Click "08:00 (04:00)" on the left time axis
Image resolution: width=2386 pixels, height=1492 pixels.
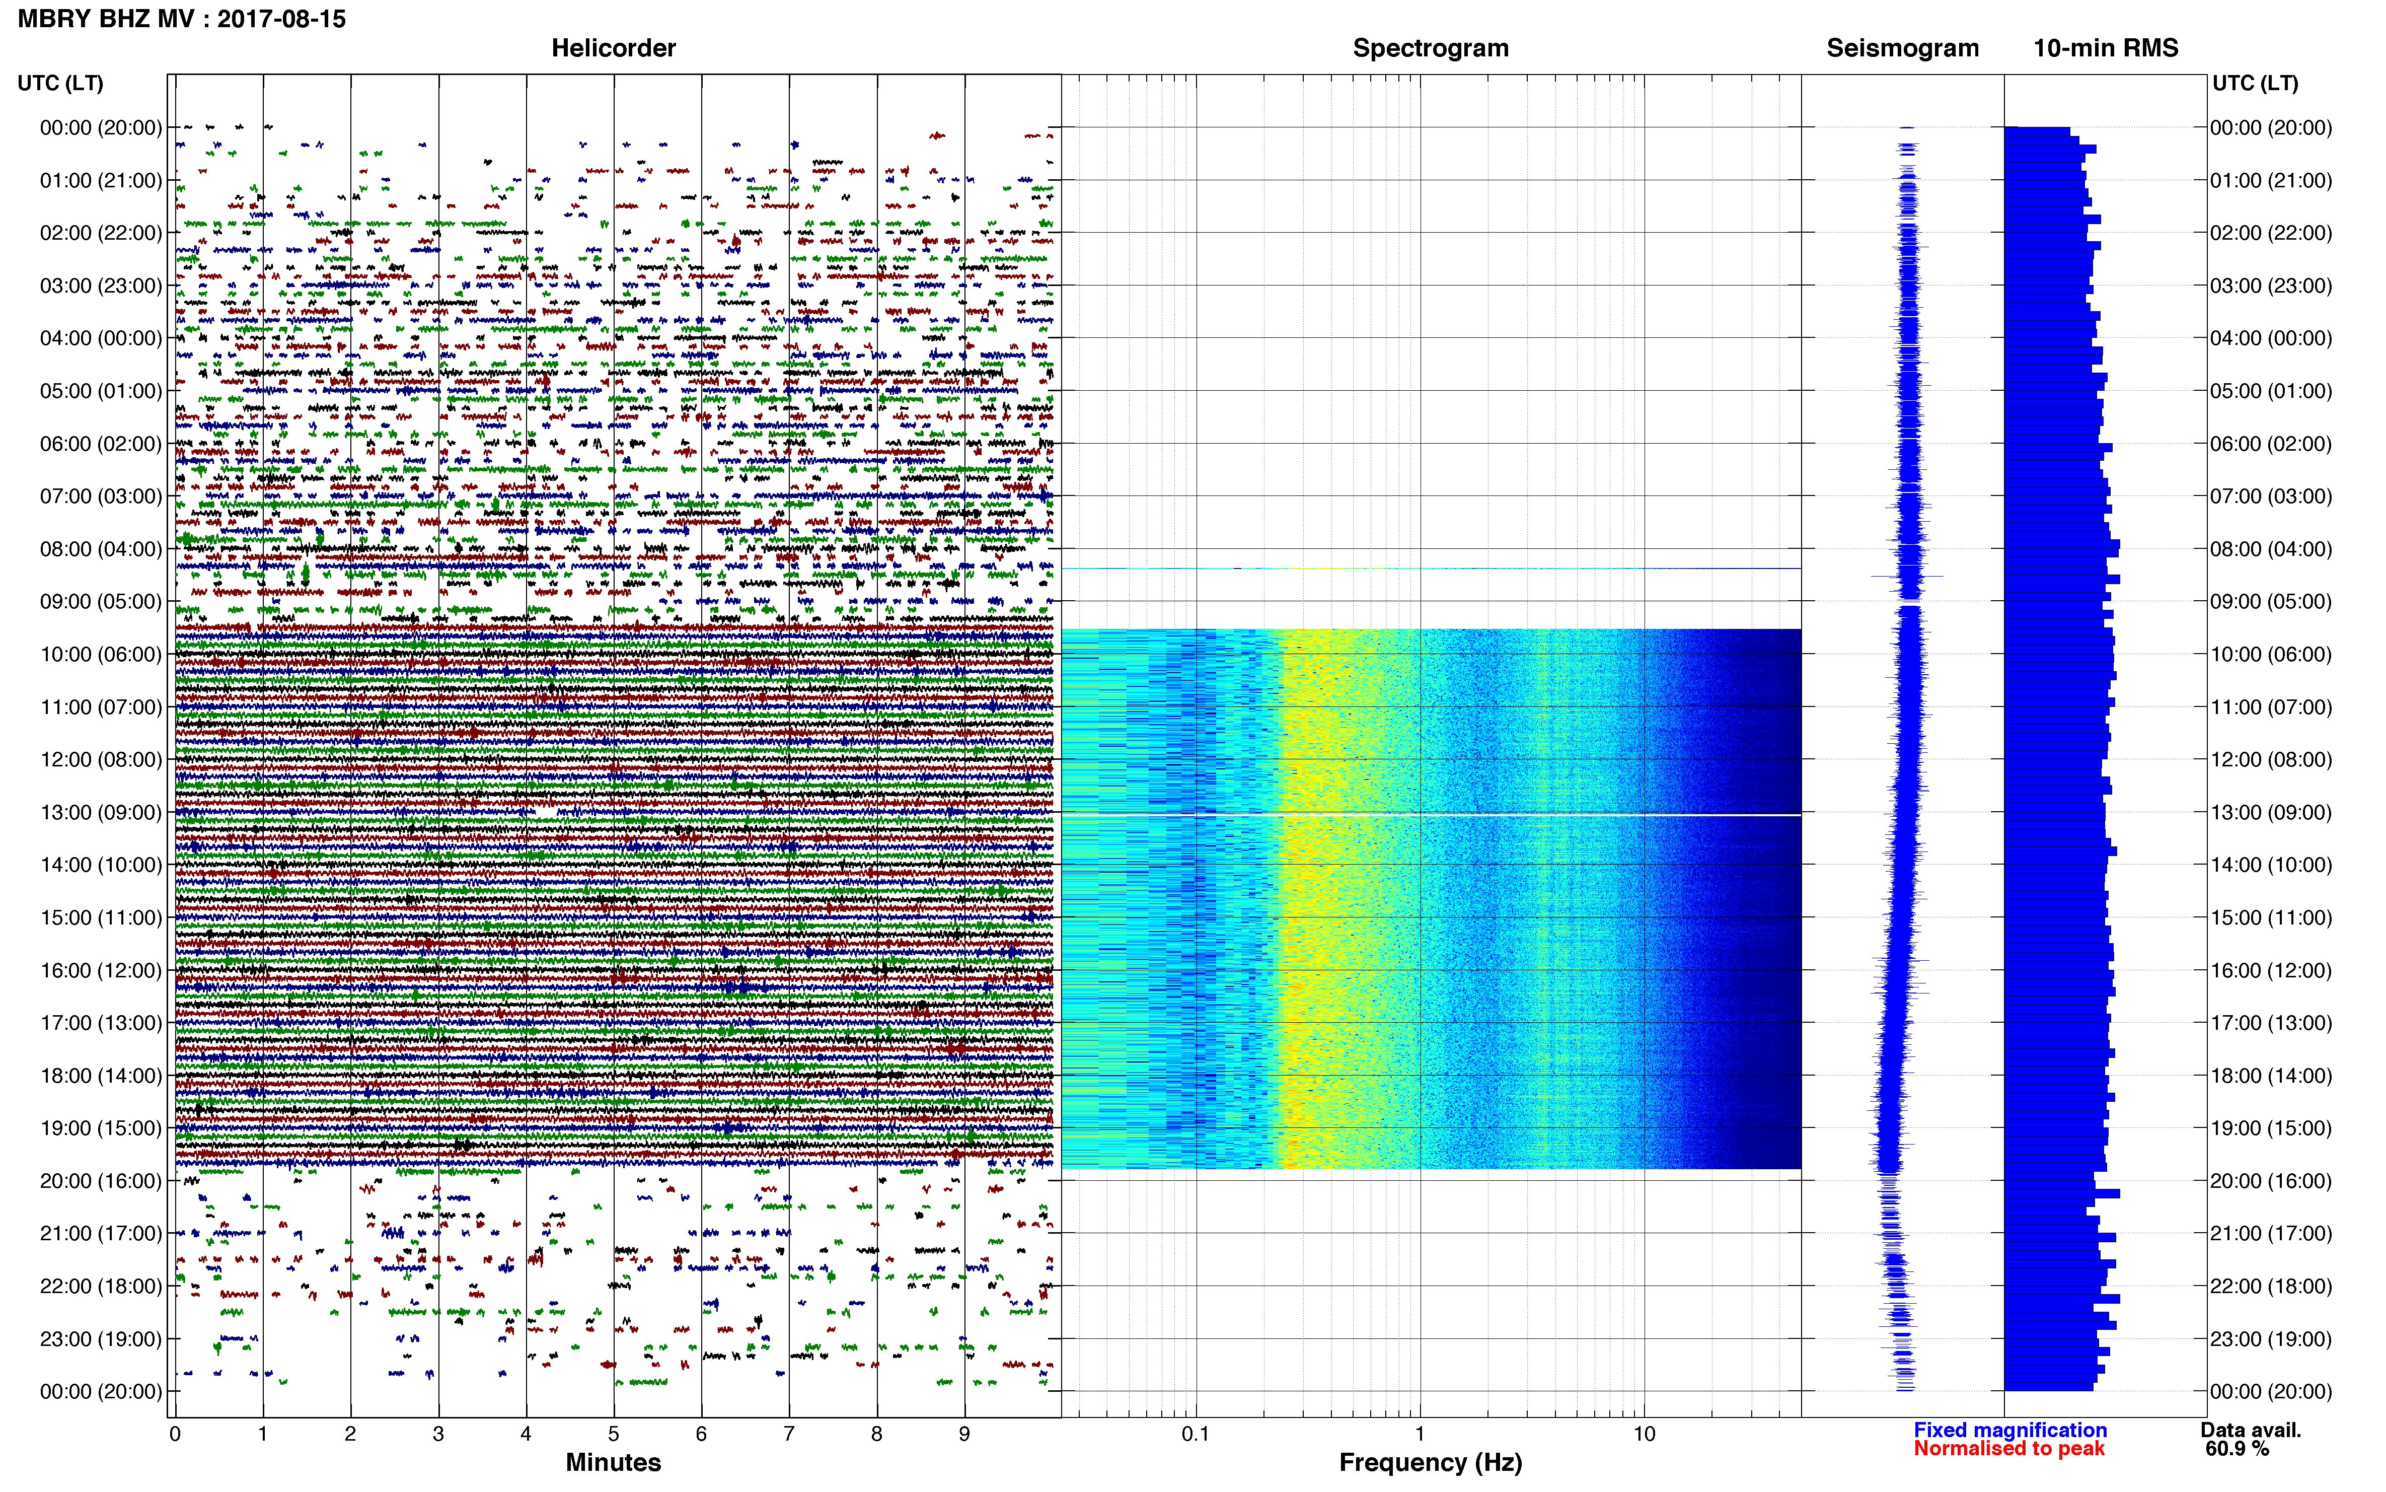click(x=101, y=549)
